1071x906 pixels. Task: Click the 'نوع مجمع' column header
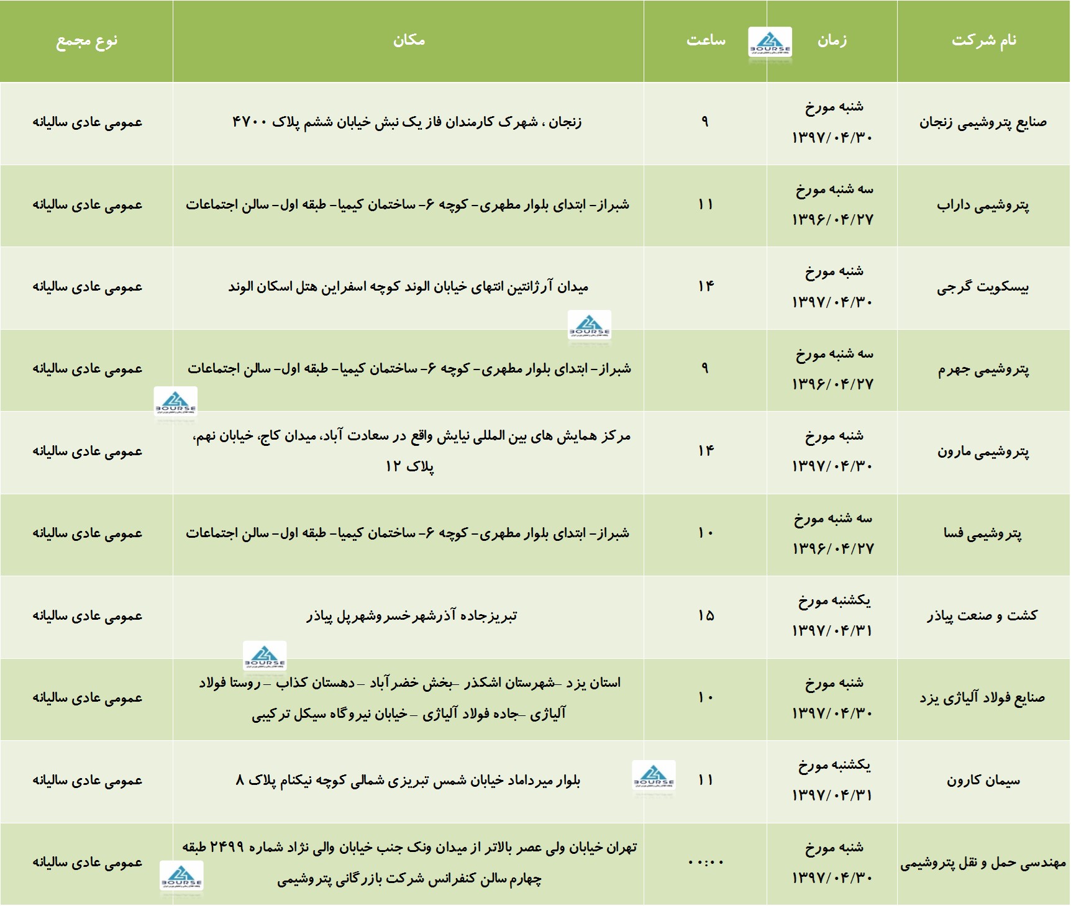pos(86,41)
